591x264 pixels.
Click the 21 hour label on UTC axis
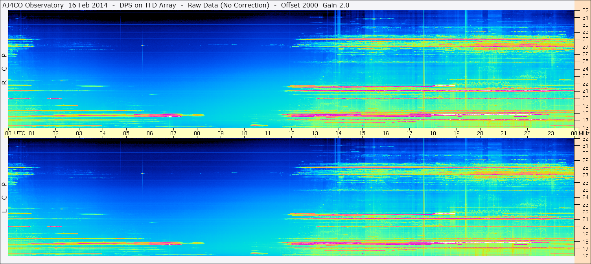504,133
